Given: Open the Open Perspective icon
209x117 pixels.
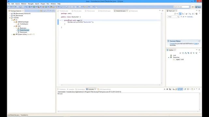Looking at the screenshot, I should pyautogui.click(x=193, y=7).
